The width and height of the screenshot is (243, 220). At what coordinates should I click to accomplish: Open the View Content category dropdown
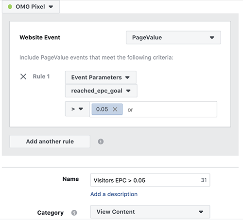150,212
